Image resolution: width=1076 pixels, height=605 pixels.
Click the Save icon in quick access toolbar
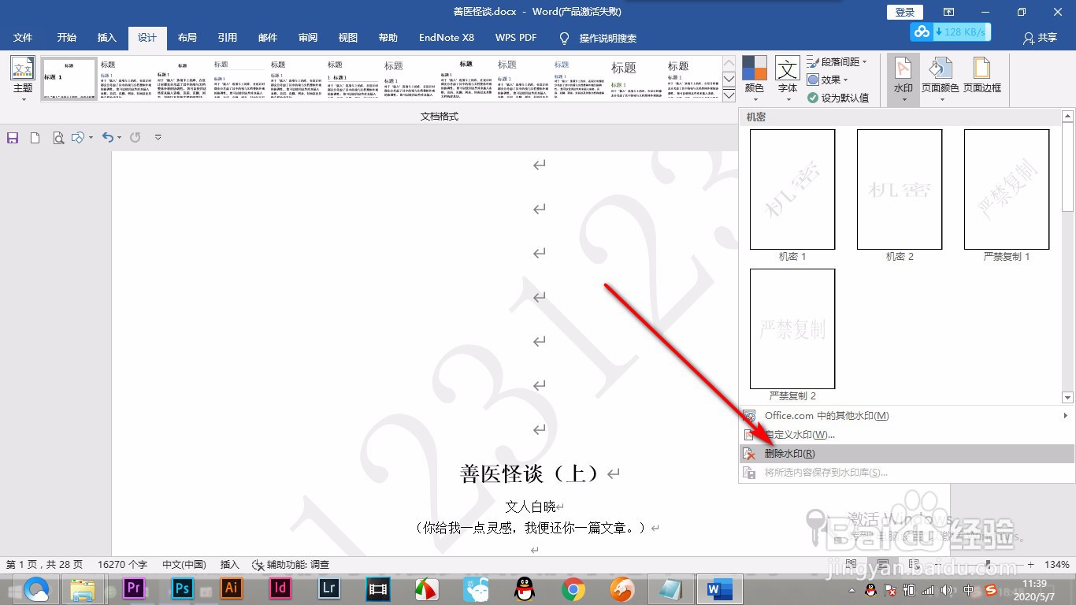pyautogui.click(x=13, y=138)
